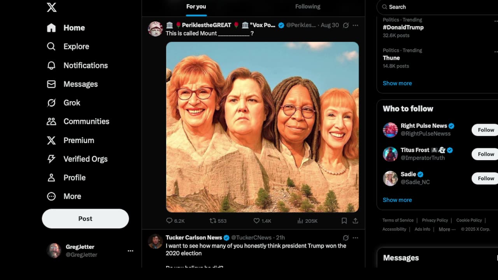Click the Notifications bell icon
The height and width of the screenshot is (280, 498).
click(51, 65)
